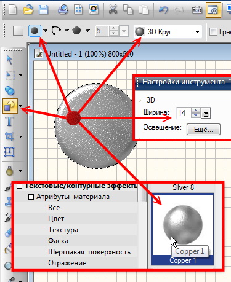The image size is (231, 282).
Task: Click the dropdown beside the 5 field spinner
Action: click(124, 31)
